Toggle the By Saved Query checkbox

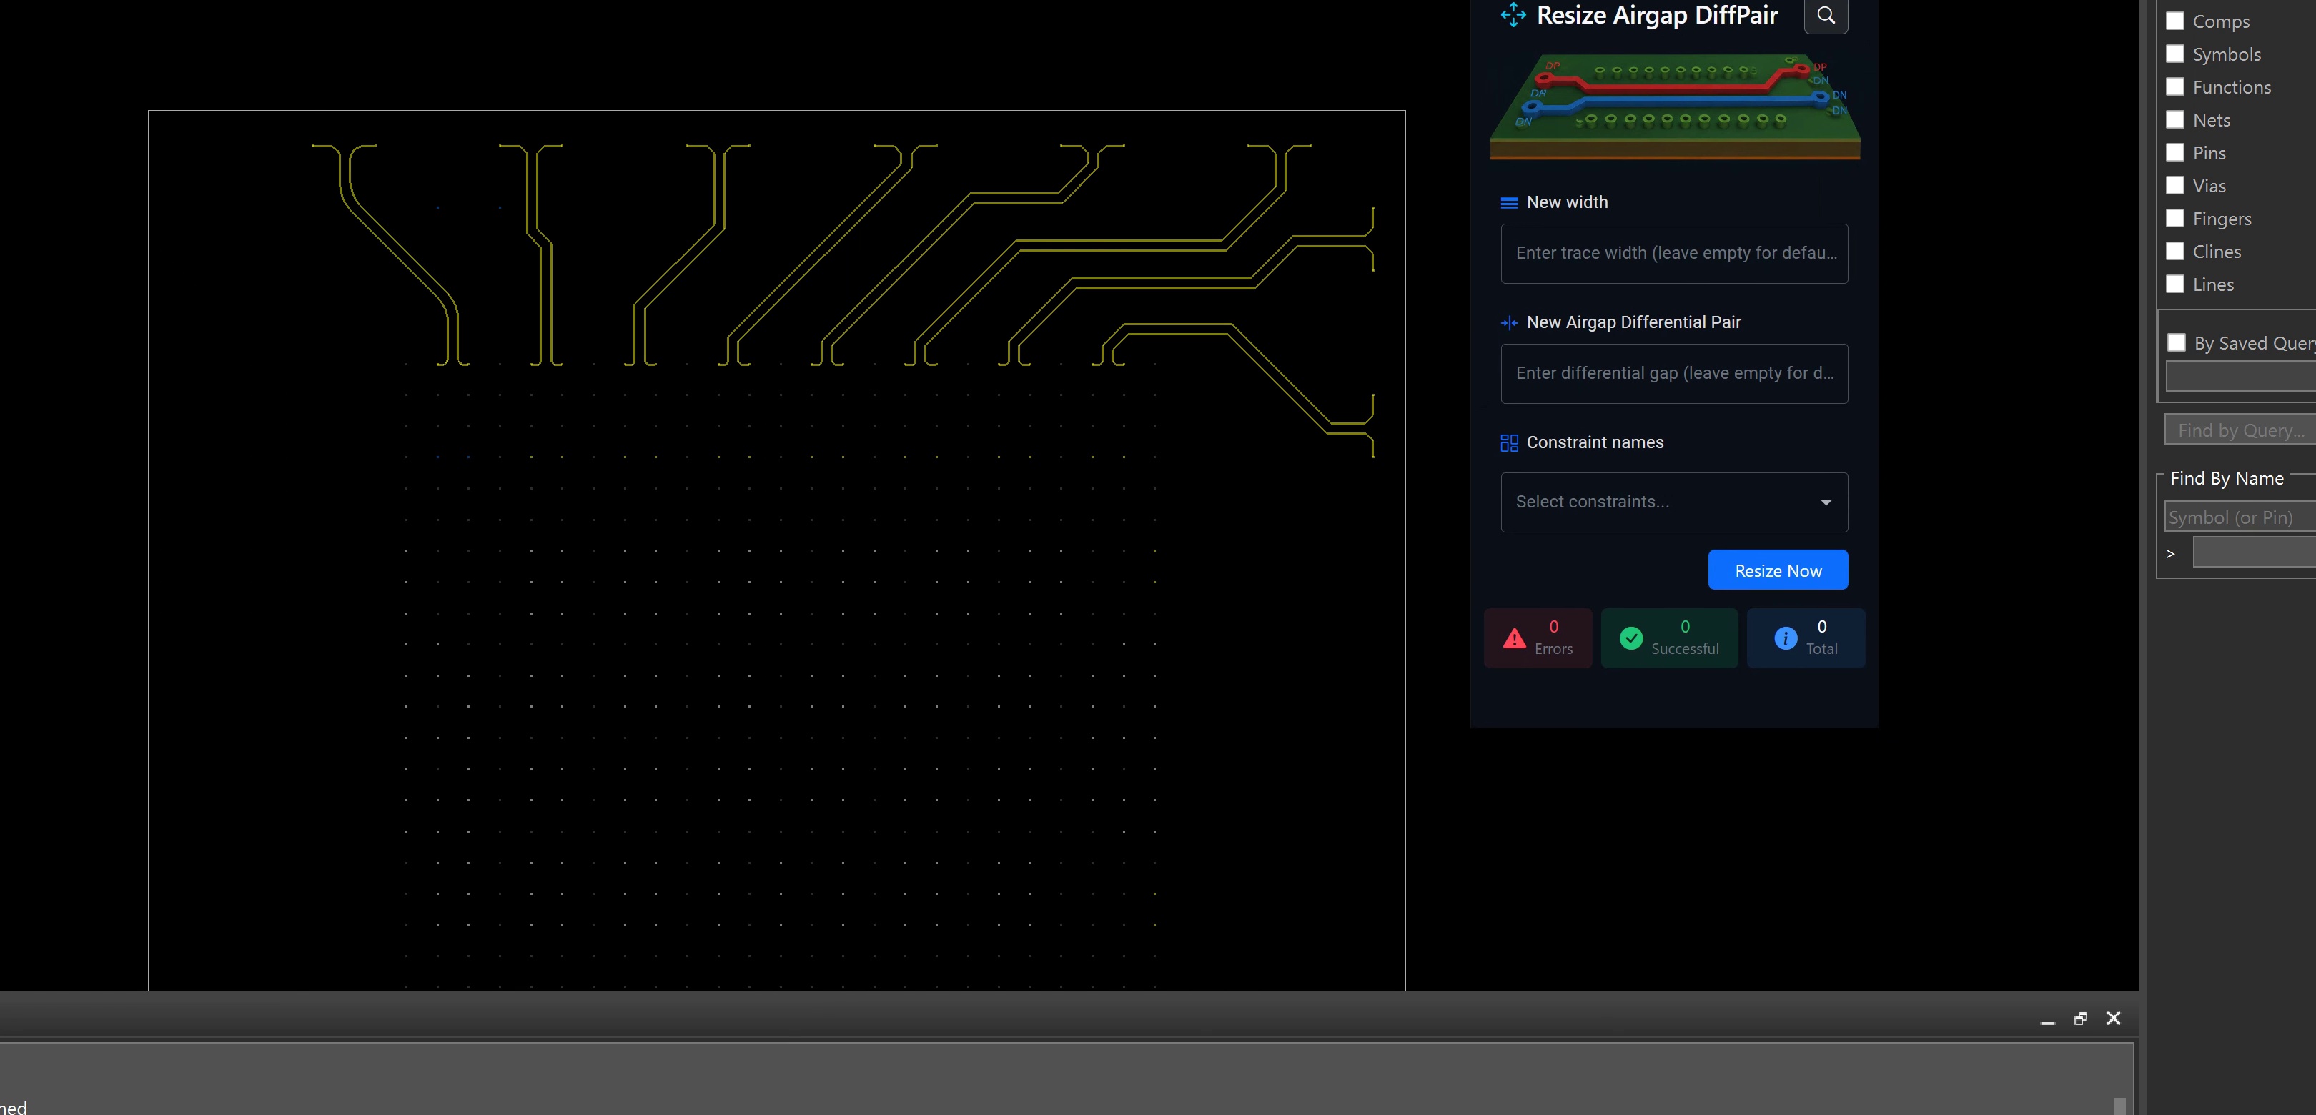click(2177, 342)
